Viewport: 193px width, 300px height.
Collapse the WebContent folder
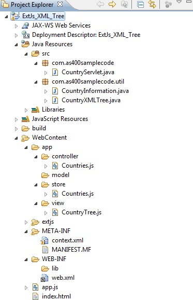point(17,139)
